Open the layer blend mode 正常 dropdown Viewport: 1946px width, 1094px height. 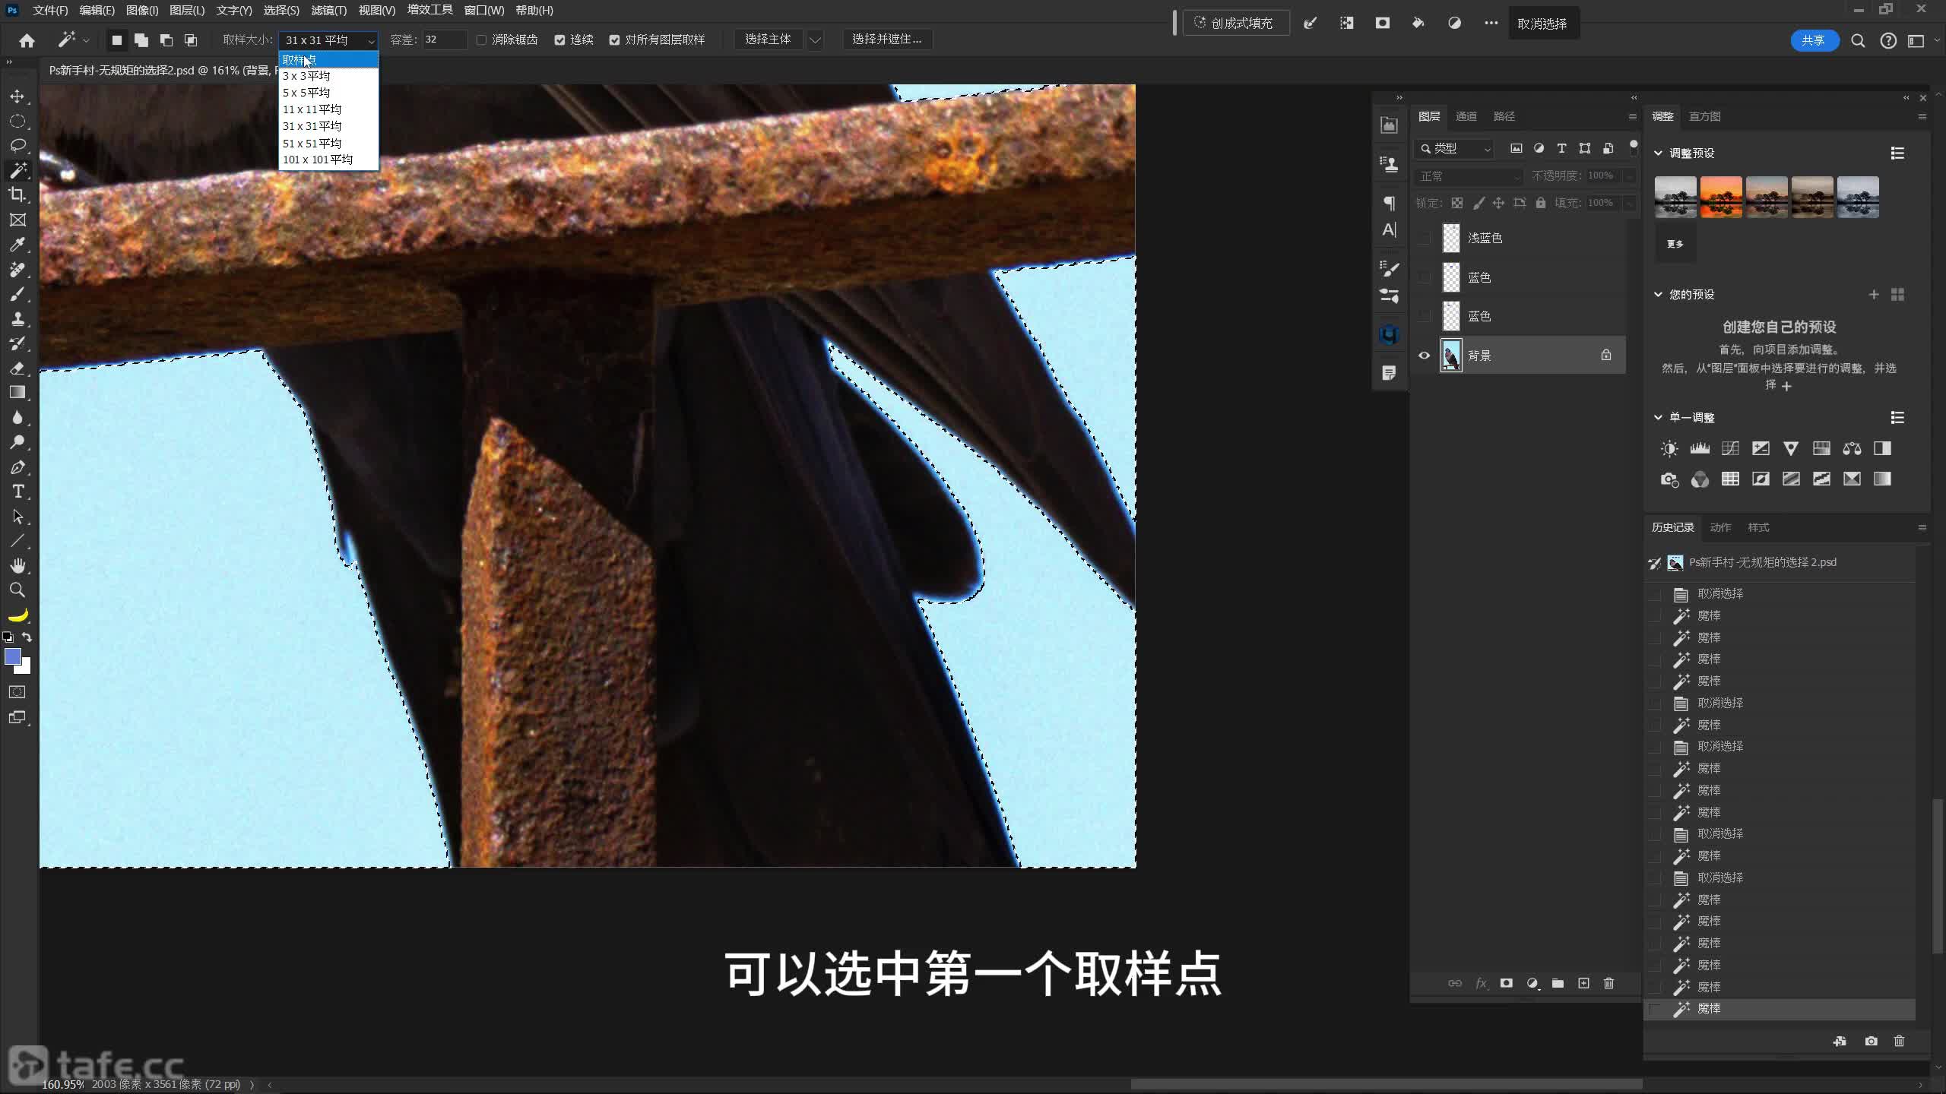1469,176
